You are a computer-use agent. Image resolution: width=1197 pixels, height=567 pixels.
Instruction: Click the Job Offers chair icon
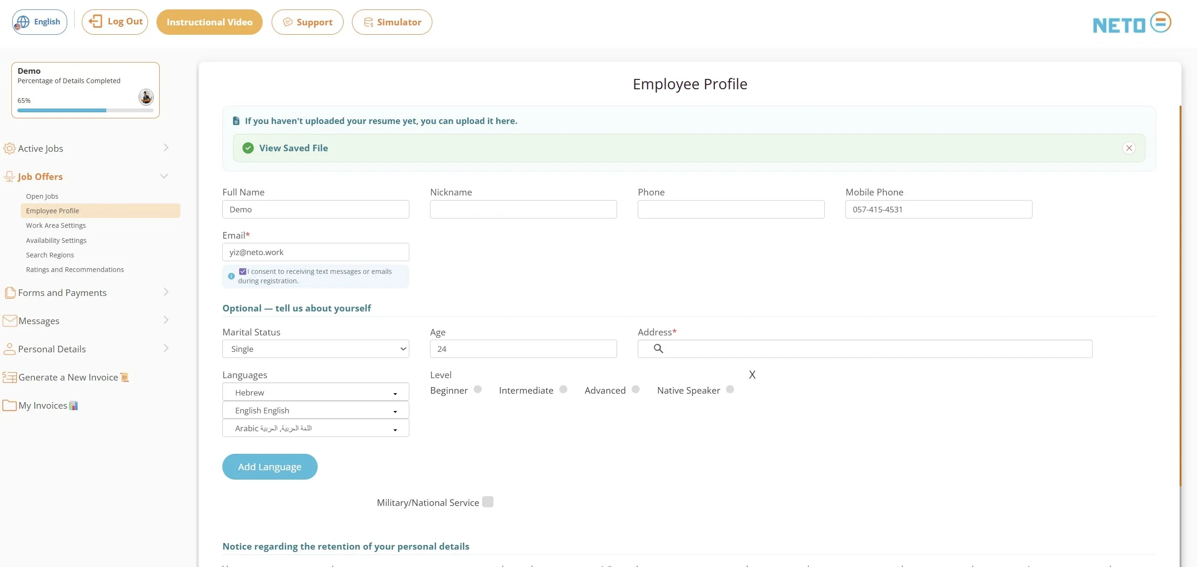click(9, 177)
